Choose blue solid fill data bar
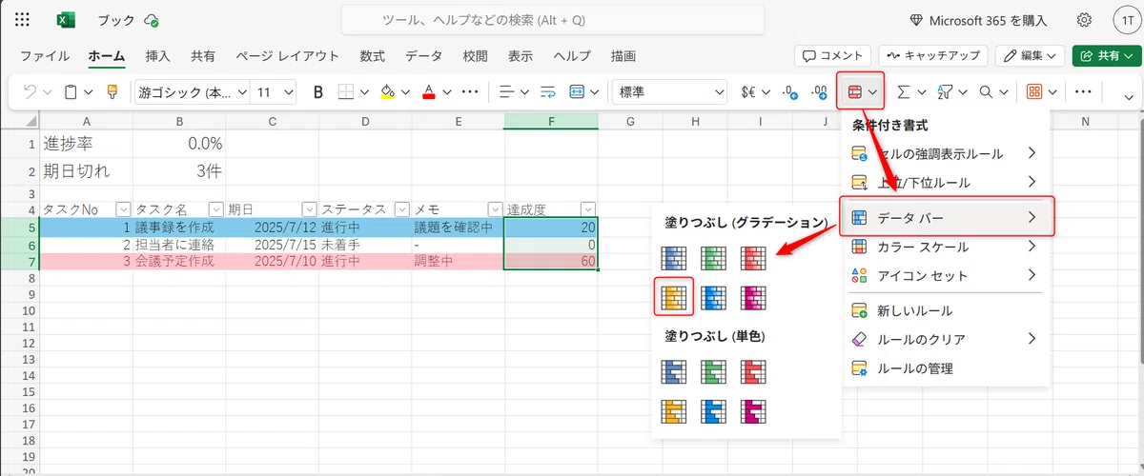The image size is (1144, 476). click(x=674, y=370)
